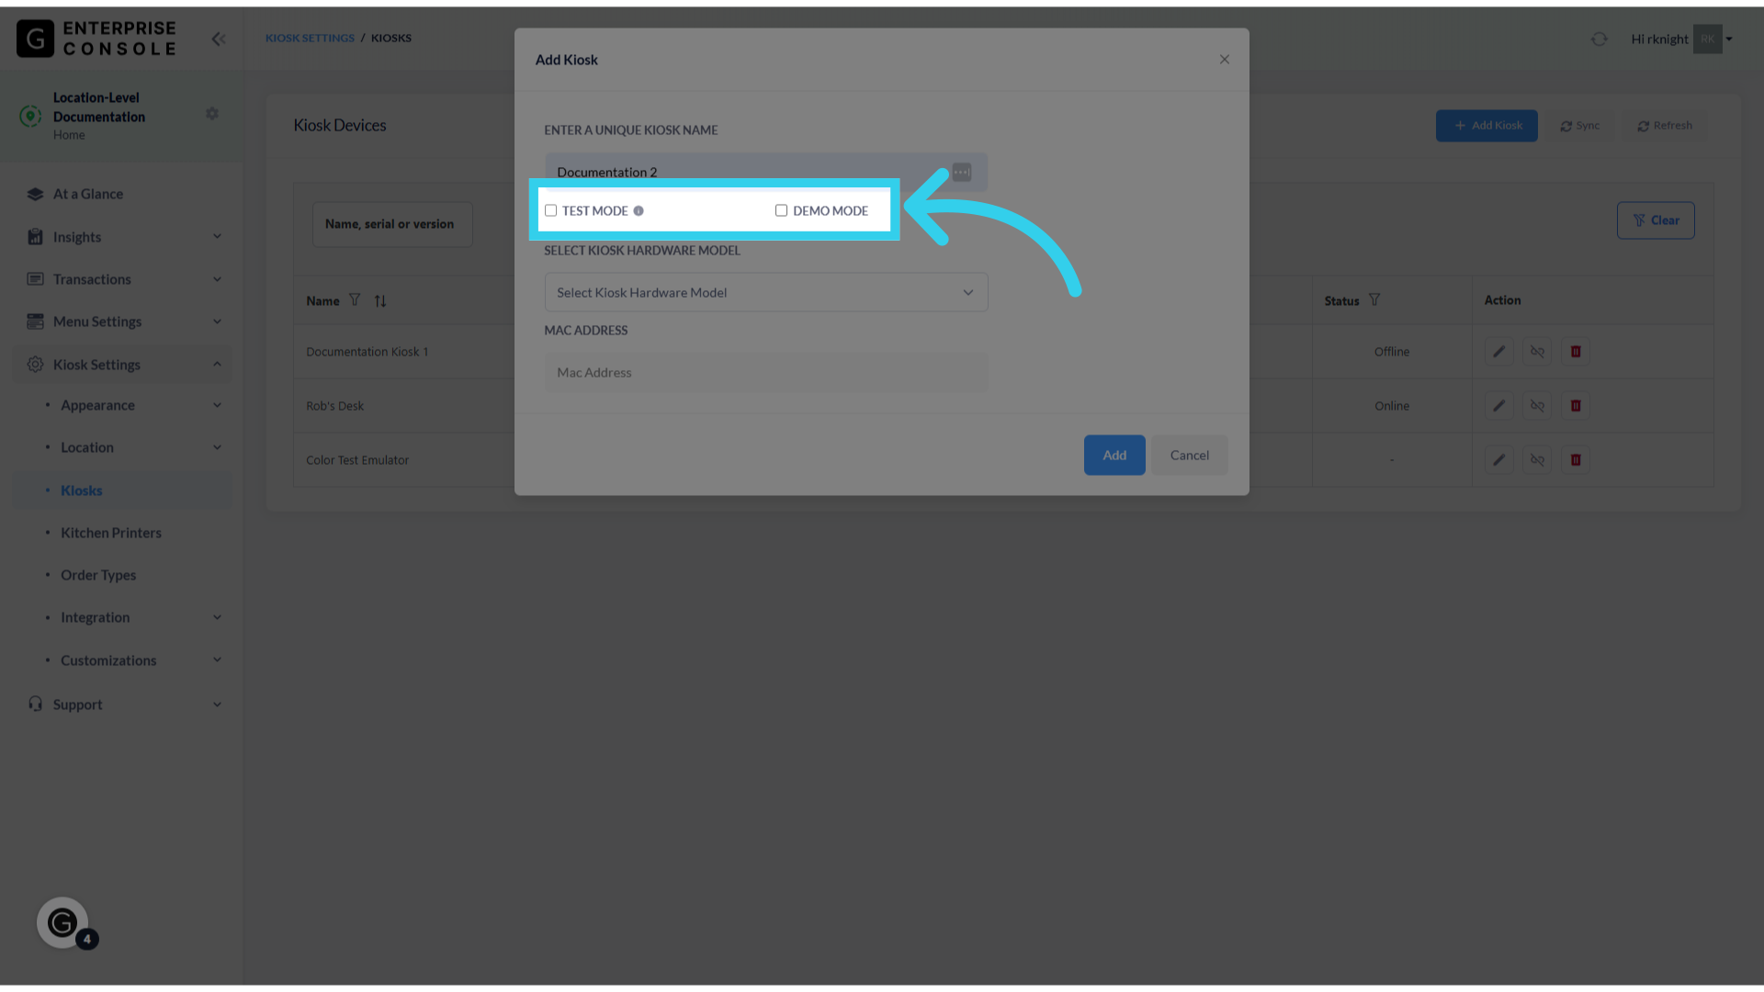This screenshot has width=1764, height=992.
Task: Click the Menu Settings icon
Action: [35, 321]
